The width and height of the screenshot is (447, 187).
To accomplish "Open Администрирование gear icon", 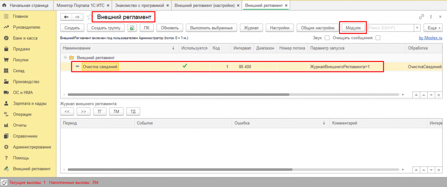I will [6, 147].
